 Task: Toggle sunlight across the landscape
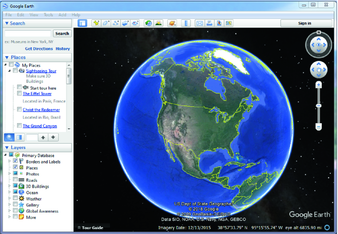click(158, 23)
